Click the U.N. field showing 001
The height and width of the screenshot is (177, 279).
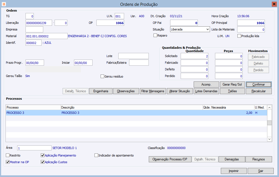(119, 16)
